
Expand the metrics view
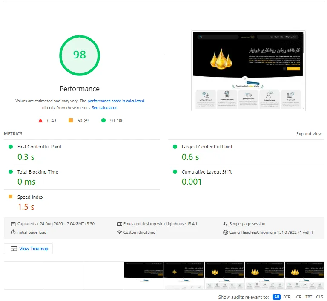tap(309, 134)
